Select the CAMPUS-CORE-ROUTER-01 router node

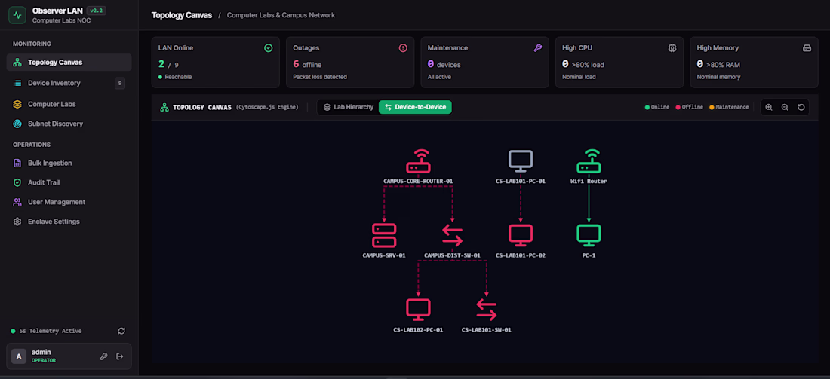418,161
